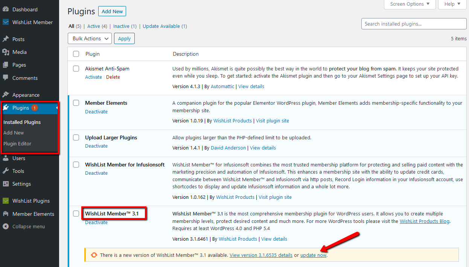This screenshot has width=469, height=267.
Task: Click the Tools wrench icon
Action: tap(6, 171)
